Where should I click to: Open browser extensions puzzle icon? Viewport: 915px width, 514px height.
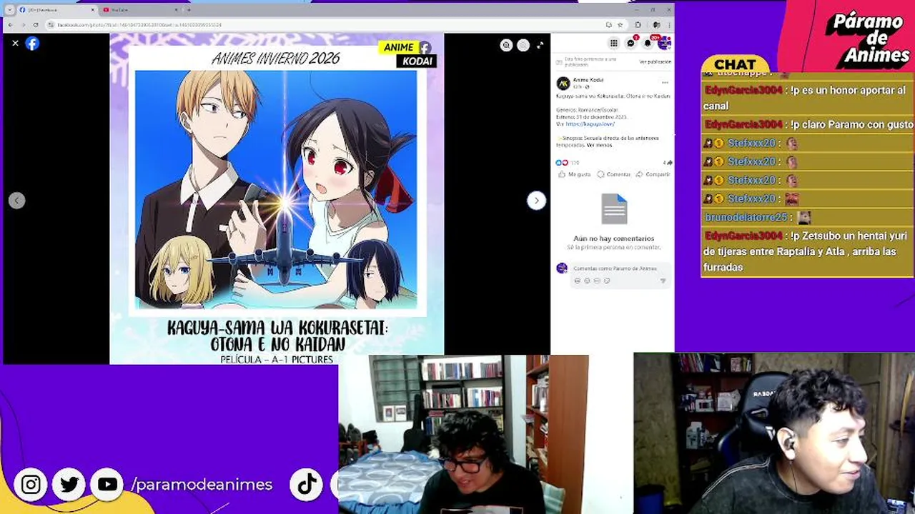pyautogui.click(x=638, y=25)
